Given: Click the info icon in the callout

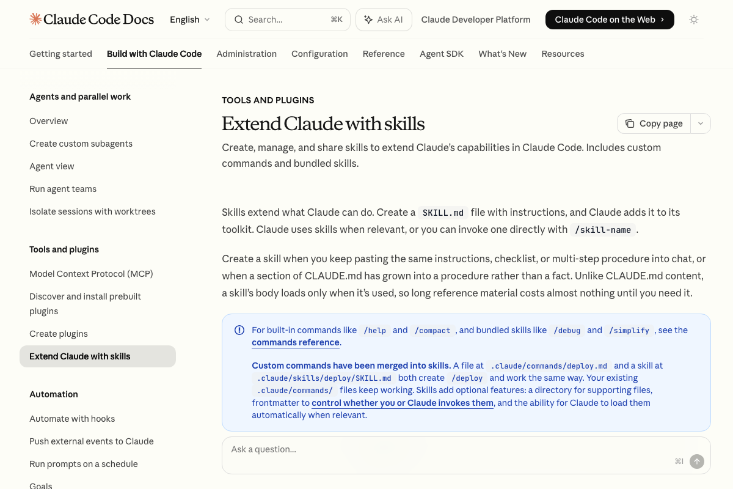Looking at the screenshot, I should tap(239, 330).
